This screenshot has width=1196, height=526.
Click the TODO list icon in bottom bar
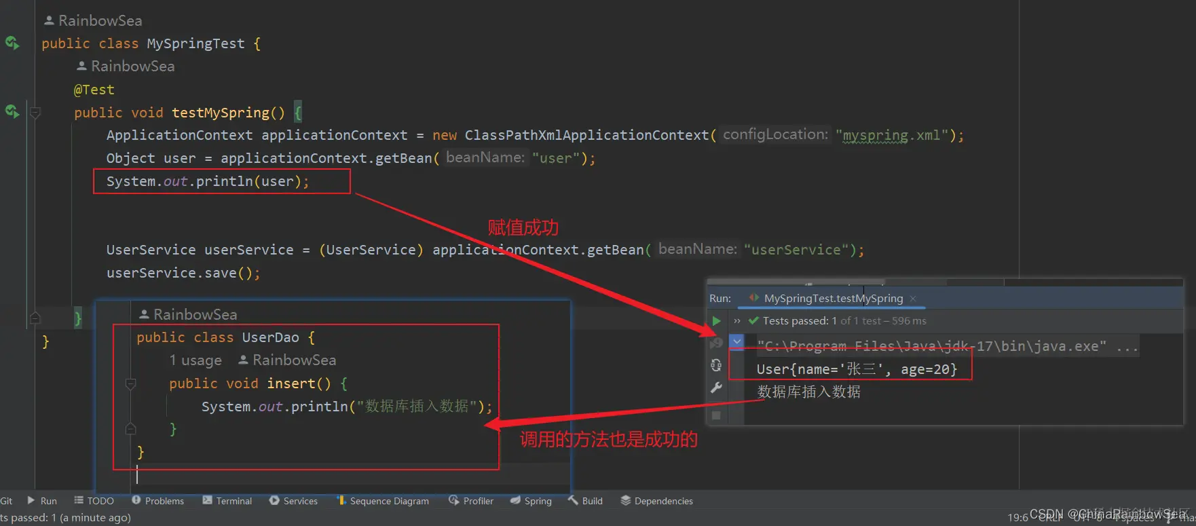(x=79, y=500)
